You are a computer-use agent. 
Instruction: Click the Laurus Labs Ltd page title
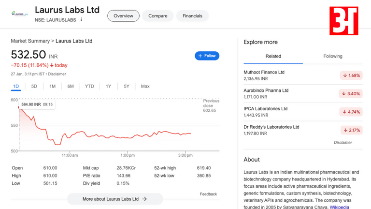[67, 10]
